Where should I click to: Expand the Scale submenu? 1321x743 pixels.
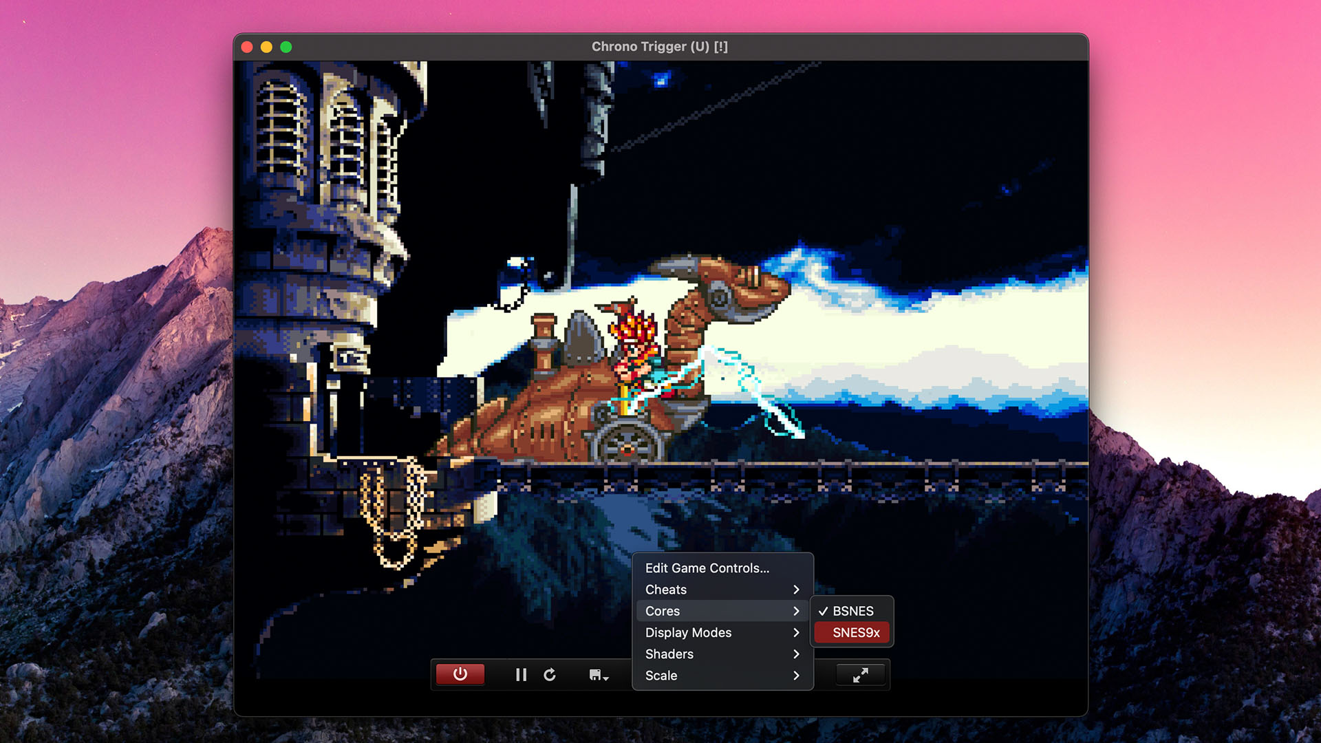pos(720,674)
